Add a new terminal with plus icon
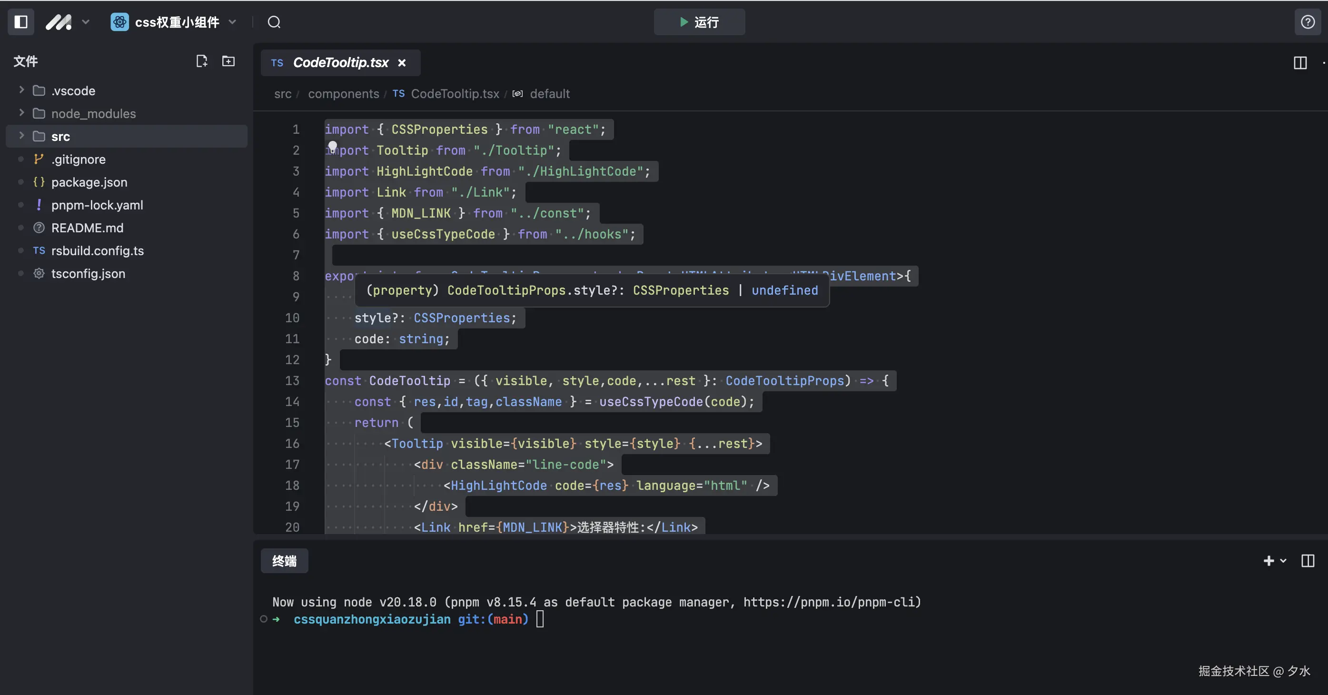Image resolution: width=1328 pixels, height=695 pixels. click(1269, 561)
